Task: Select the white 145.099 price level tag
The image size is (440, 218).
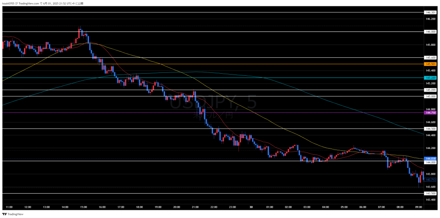Action: [430, 90]
